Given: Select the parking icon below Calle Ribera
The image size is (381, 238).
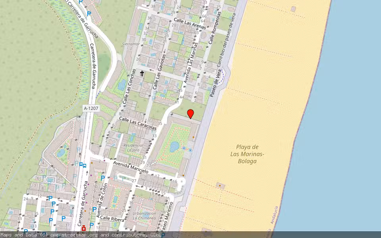Looking at the screenshot, I should tap(91, 225).
